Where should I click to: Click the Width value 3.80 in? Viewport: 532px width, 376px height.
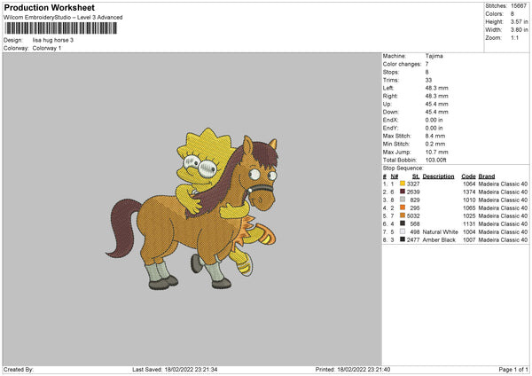point(519,30)
